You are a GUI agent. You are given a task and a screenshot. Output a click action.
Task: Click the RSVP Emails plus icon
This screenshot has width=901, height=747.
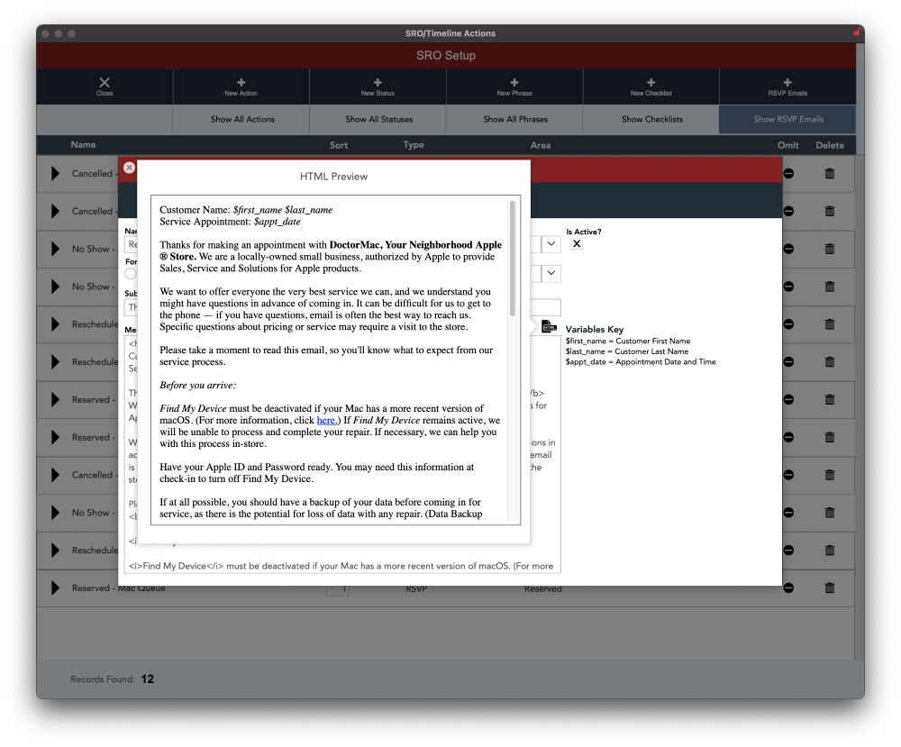(x=787, y=83)
